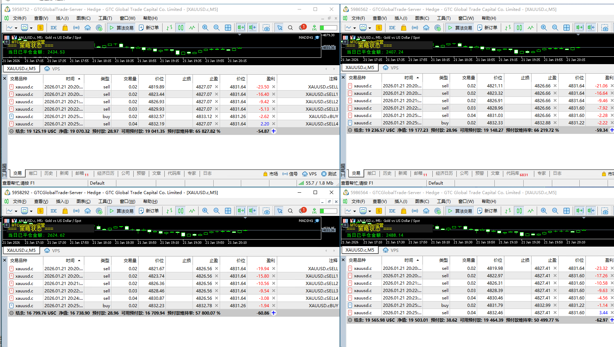Switch to 日志 tab in window 5986562 toolbox
Screen dimensions: 614x347
click(557, 173)
